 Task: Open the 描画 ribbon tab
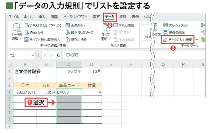click(x=54, y=17)
